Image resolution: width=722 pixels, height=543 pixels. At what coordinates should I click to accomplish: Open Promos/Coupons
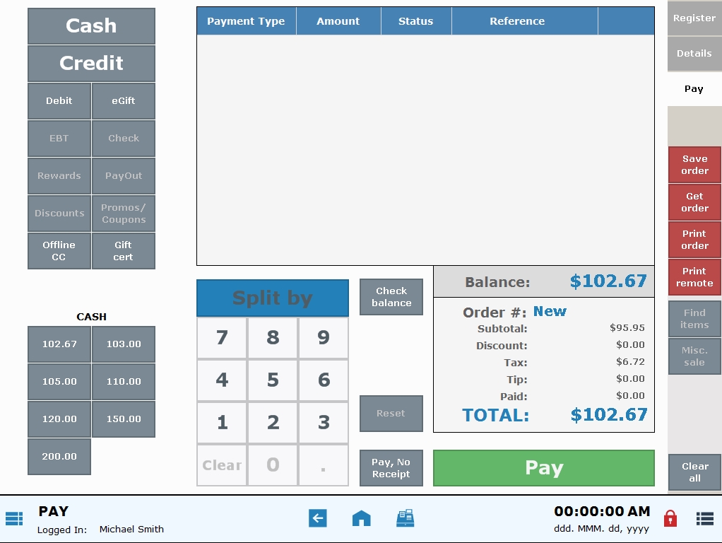point(124,214)
